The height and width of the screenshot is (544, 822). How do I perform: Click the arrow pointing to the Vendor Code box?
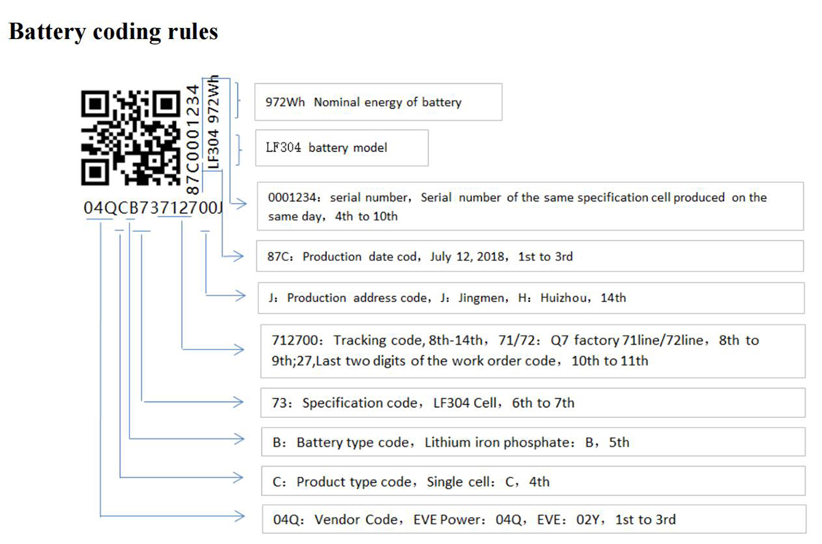(238, 515)
